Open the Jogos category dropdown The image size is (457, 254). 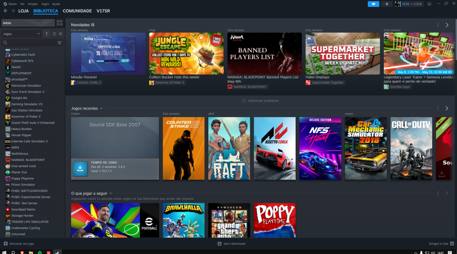pos(21,34)
